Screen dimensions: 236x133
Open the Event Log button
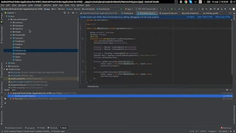pyautogui.click(x=226, y=128)
